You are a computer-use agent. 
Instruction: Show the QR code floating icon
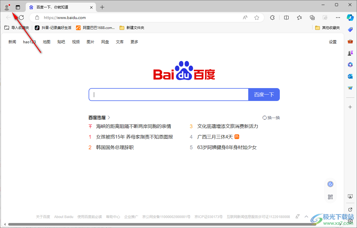tap(330, 197)
